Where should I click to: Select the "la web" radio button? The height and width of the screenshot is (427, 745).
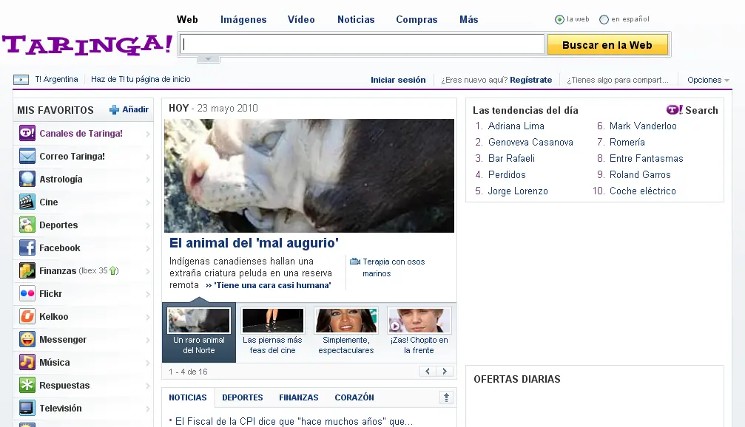(x=559, y=19)
